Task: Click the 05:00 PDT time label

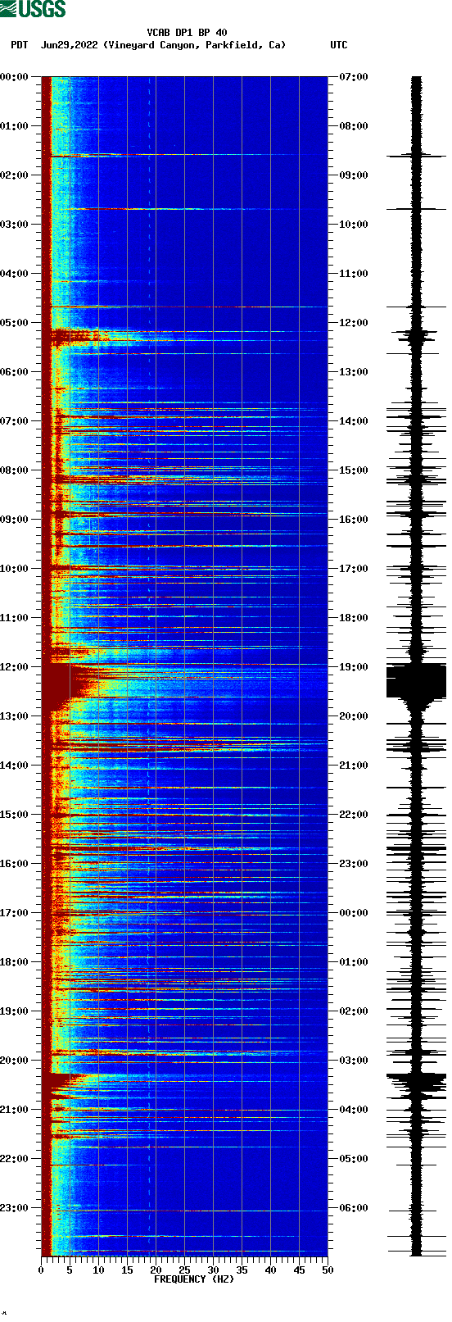Action: pyautogui.click(x=15, y=323)
